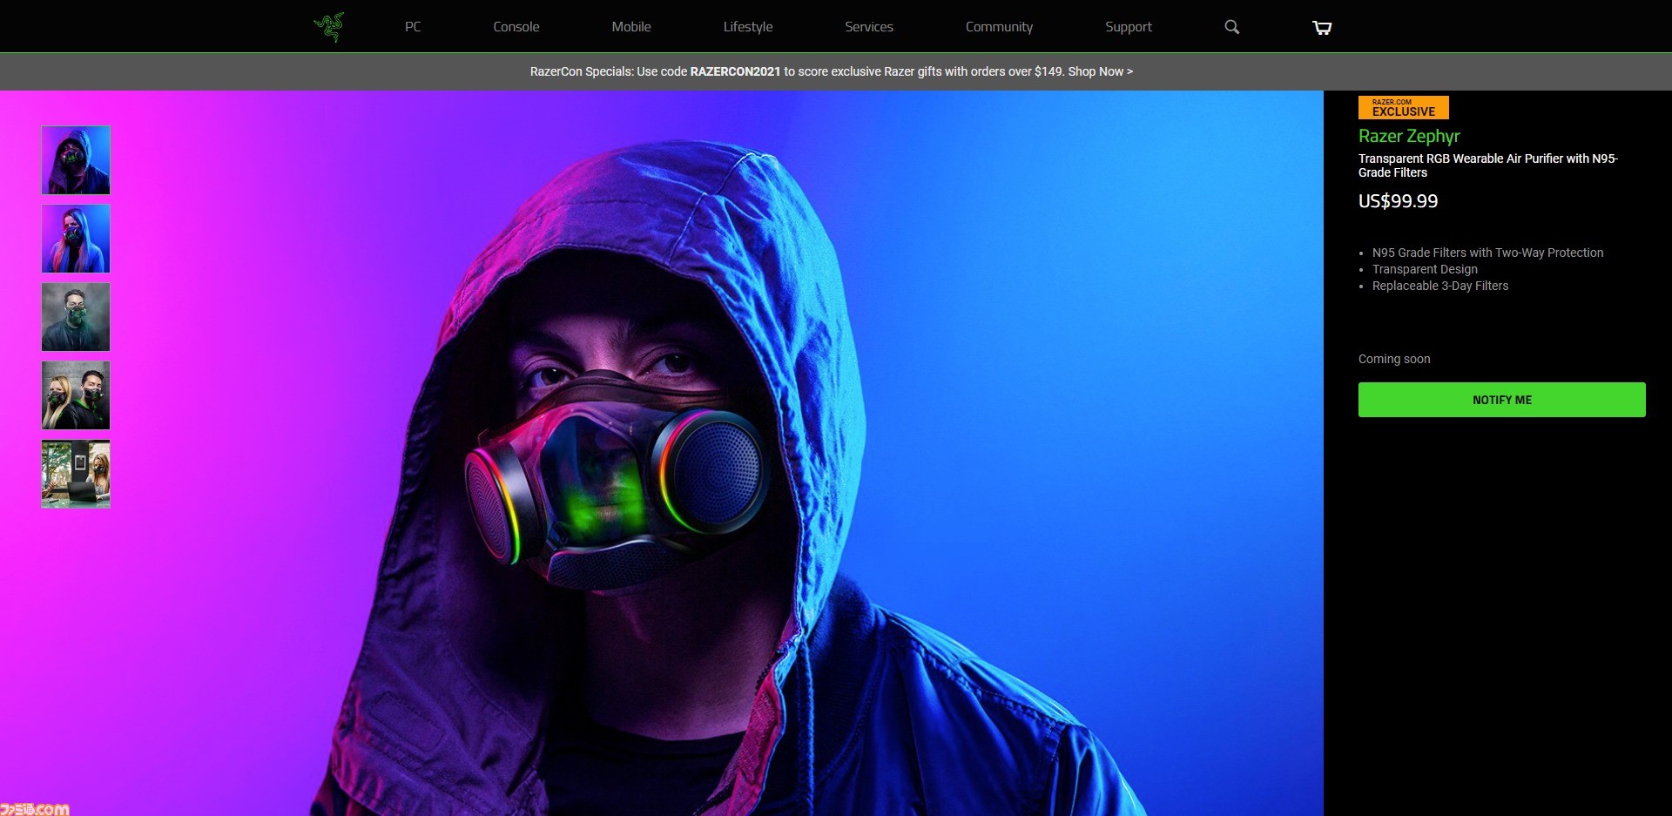View the couple wearing masks thumbnail
Screen dimensions: 1672x816
pyautogui.click(x=76, y=395)
